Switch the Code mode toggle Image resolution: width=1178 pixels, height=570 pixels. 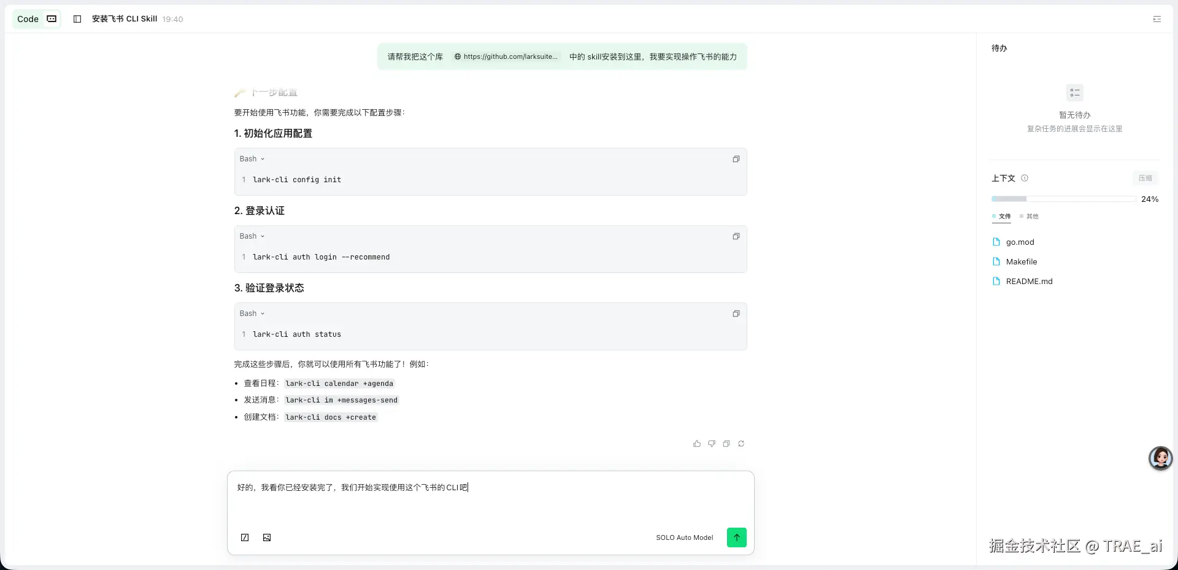[x=37, y=19]
